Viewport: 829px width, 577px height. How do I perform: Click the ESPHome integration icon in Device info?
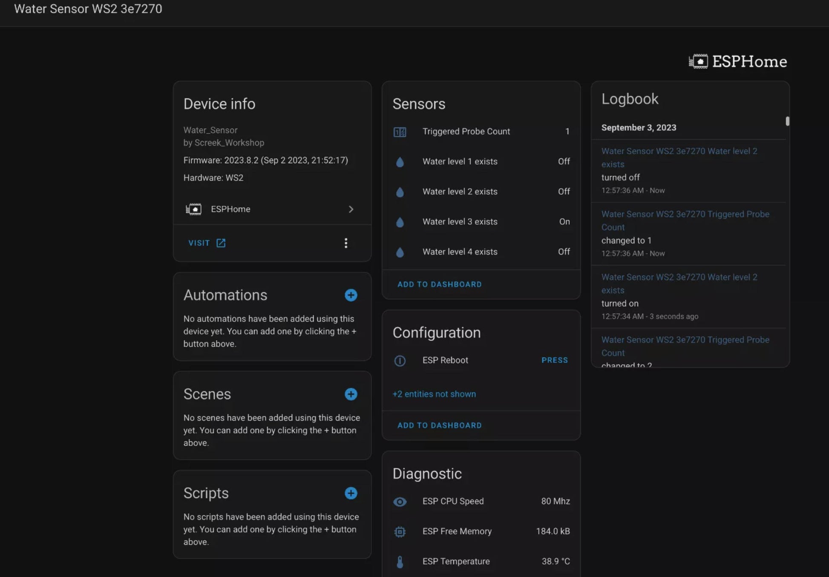193,209
